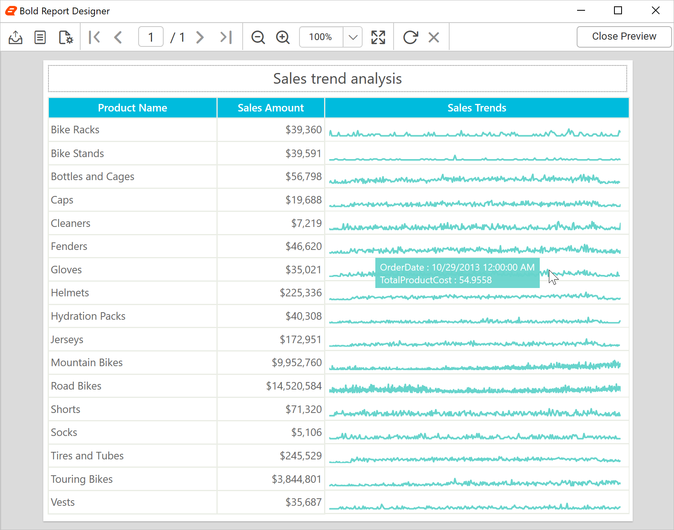Image resolution: width=674 pixels, height=530 pixels.
Task: Click the $3,844,801 sales amount
Action: (x=297, y=479)
